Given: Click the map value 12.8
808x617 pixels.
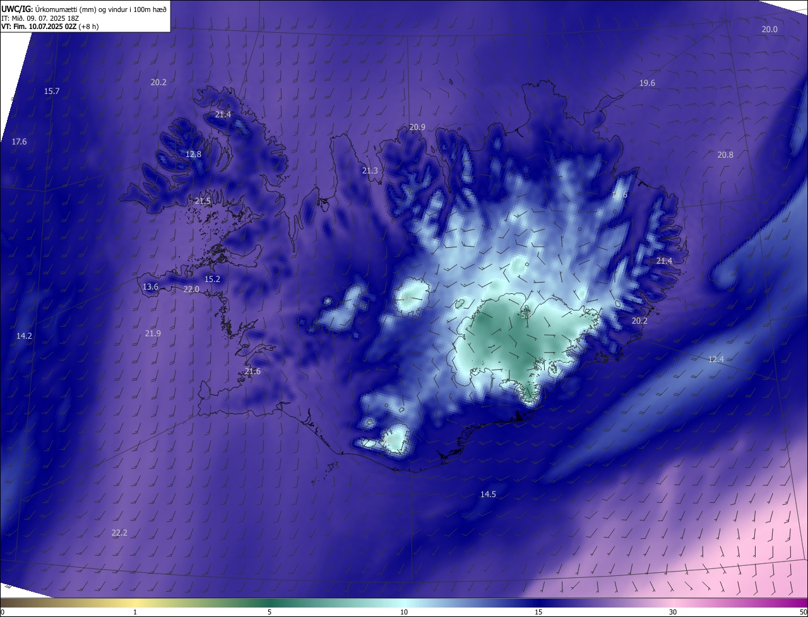Looking at the screenshot, I should point(193,155).
